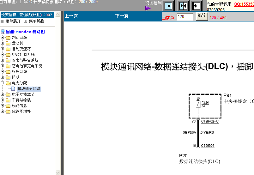Click the folder icon for 线路图增补
The height and width of the screenshot is (175, 254).
(x=8, y=112)
